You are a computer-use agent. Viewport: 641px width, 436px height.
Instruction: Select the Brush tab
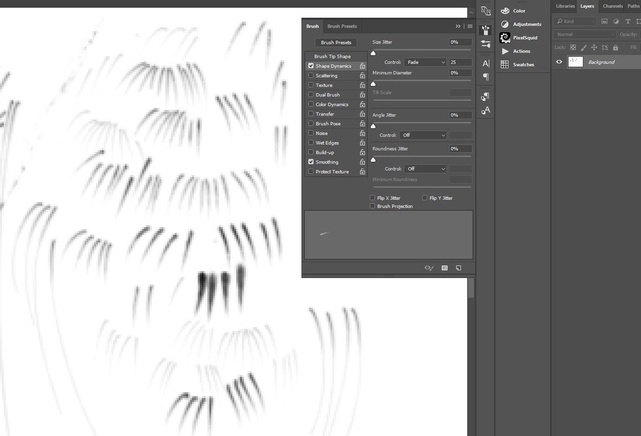[x=312, y=26]
